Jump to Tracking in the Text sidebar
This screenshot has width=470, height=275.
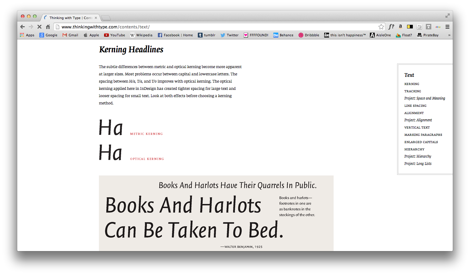point(413,91)
